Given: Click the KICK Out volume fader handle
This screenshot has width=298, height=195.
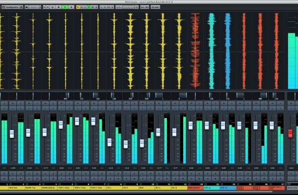Looking at the screenshot, I should pyautogui.click(x=12, y=134).
